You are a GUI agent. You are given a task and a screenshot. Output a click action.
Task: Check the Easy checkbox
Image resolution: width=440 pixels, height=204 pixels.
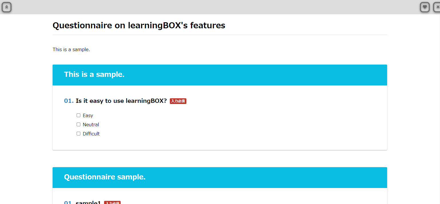click(79, 115)
